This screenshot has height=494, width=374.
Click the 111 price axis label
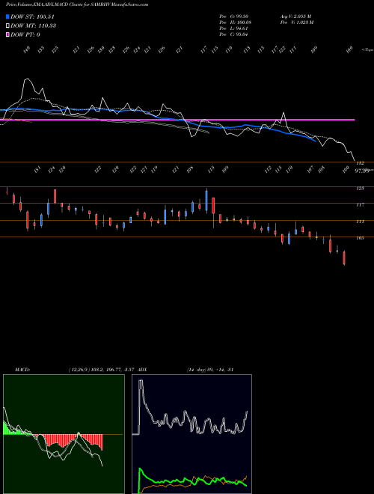(361, 222)
